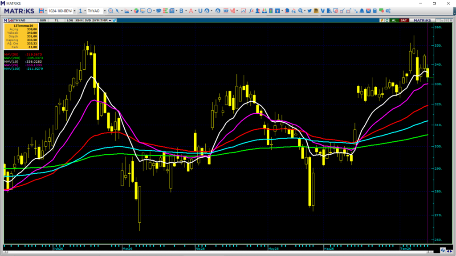This screenshot has width=456, height=256.
Task: Toggle the TL currency button
Action: (x=57, y=20)
